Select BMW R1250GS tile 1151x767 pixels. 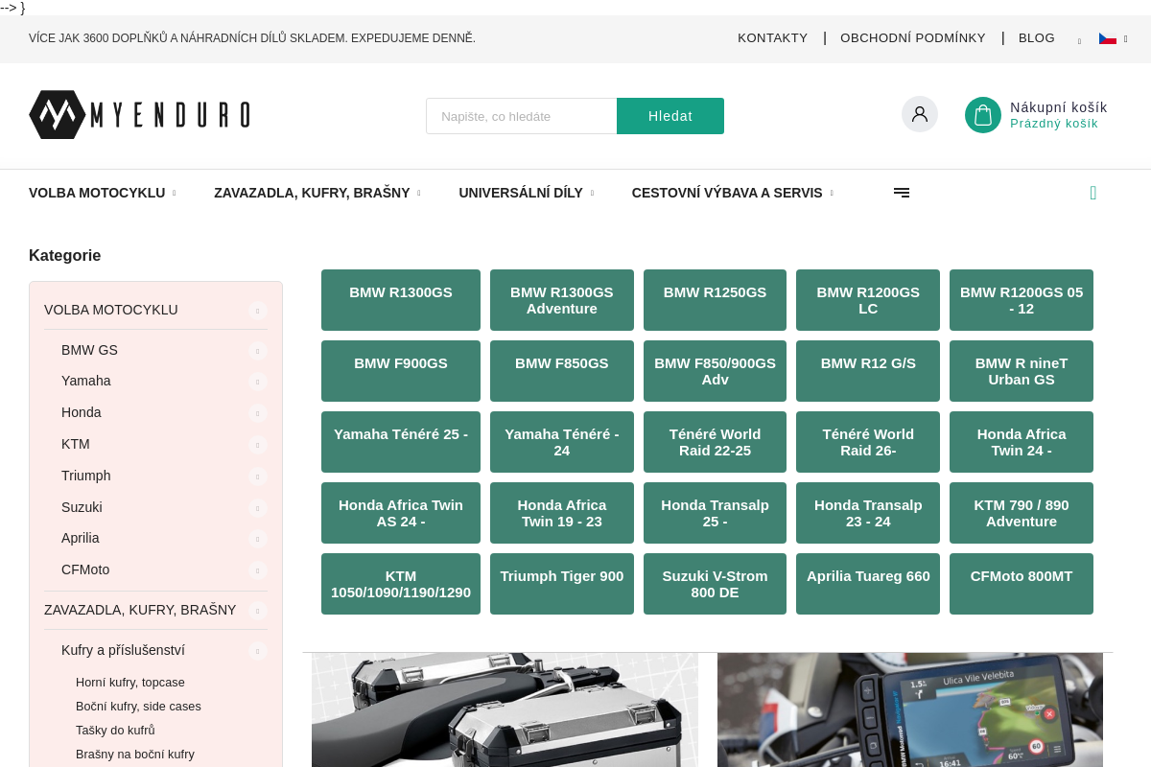click(x=715, y=300)
